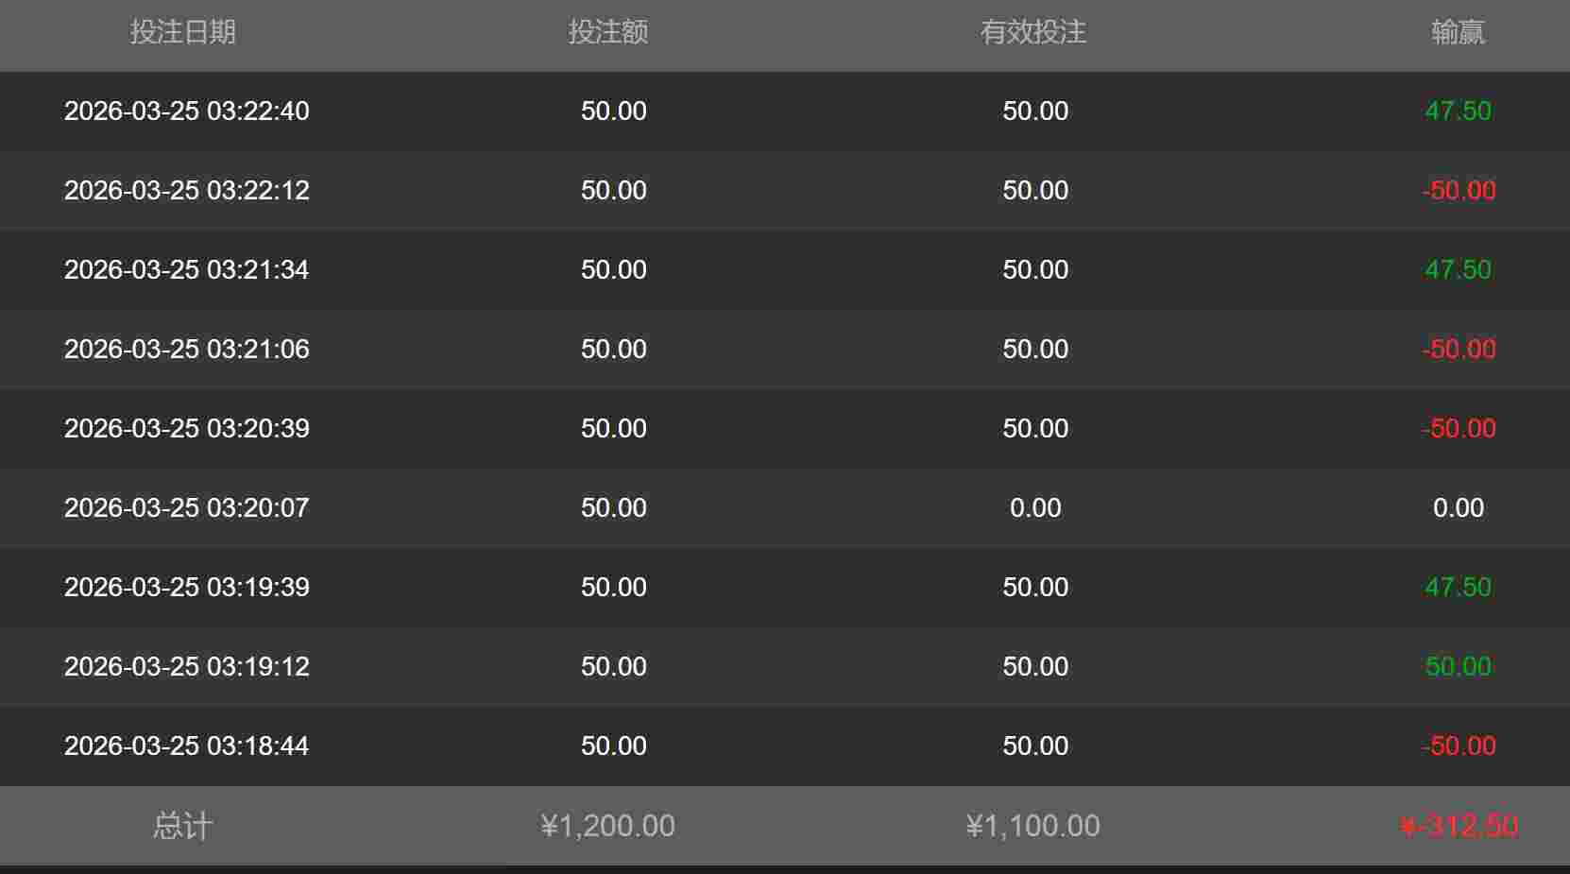Click the white 0.00 win/loss value
This screenshot has height=874, width=1570.
pyautogui.click(x=1458, y=507)
